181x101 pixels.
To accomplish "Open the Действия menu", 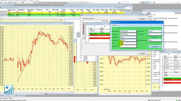I will tap(11, 1).
